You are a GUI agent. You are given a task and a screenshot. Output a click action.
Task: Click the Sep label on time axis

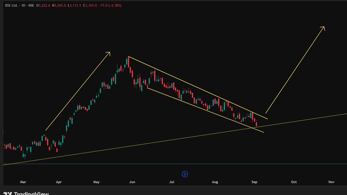click(254, 182)
